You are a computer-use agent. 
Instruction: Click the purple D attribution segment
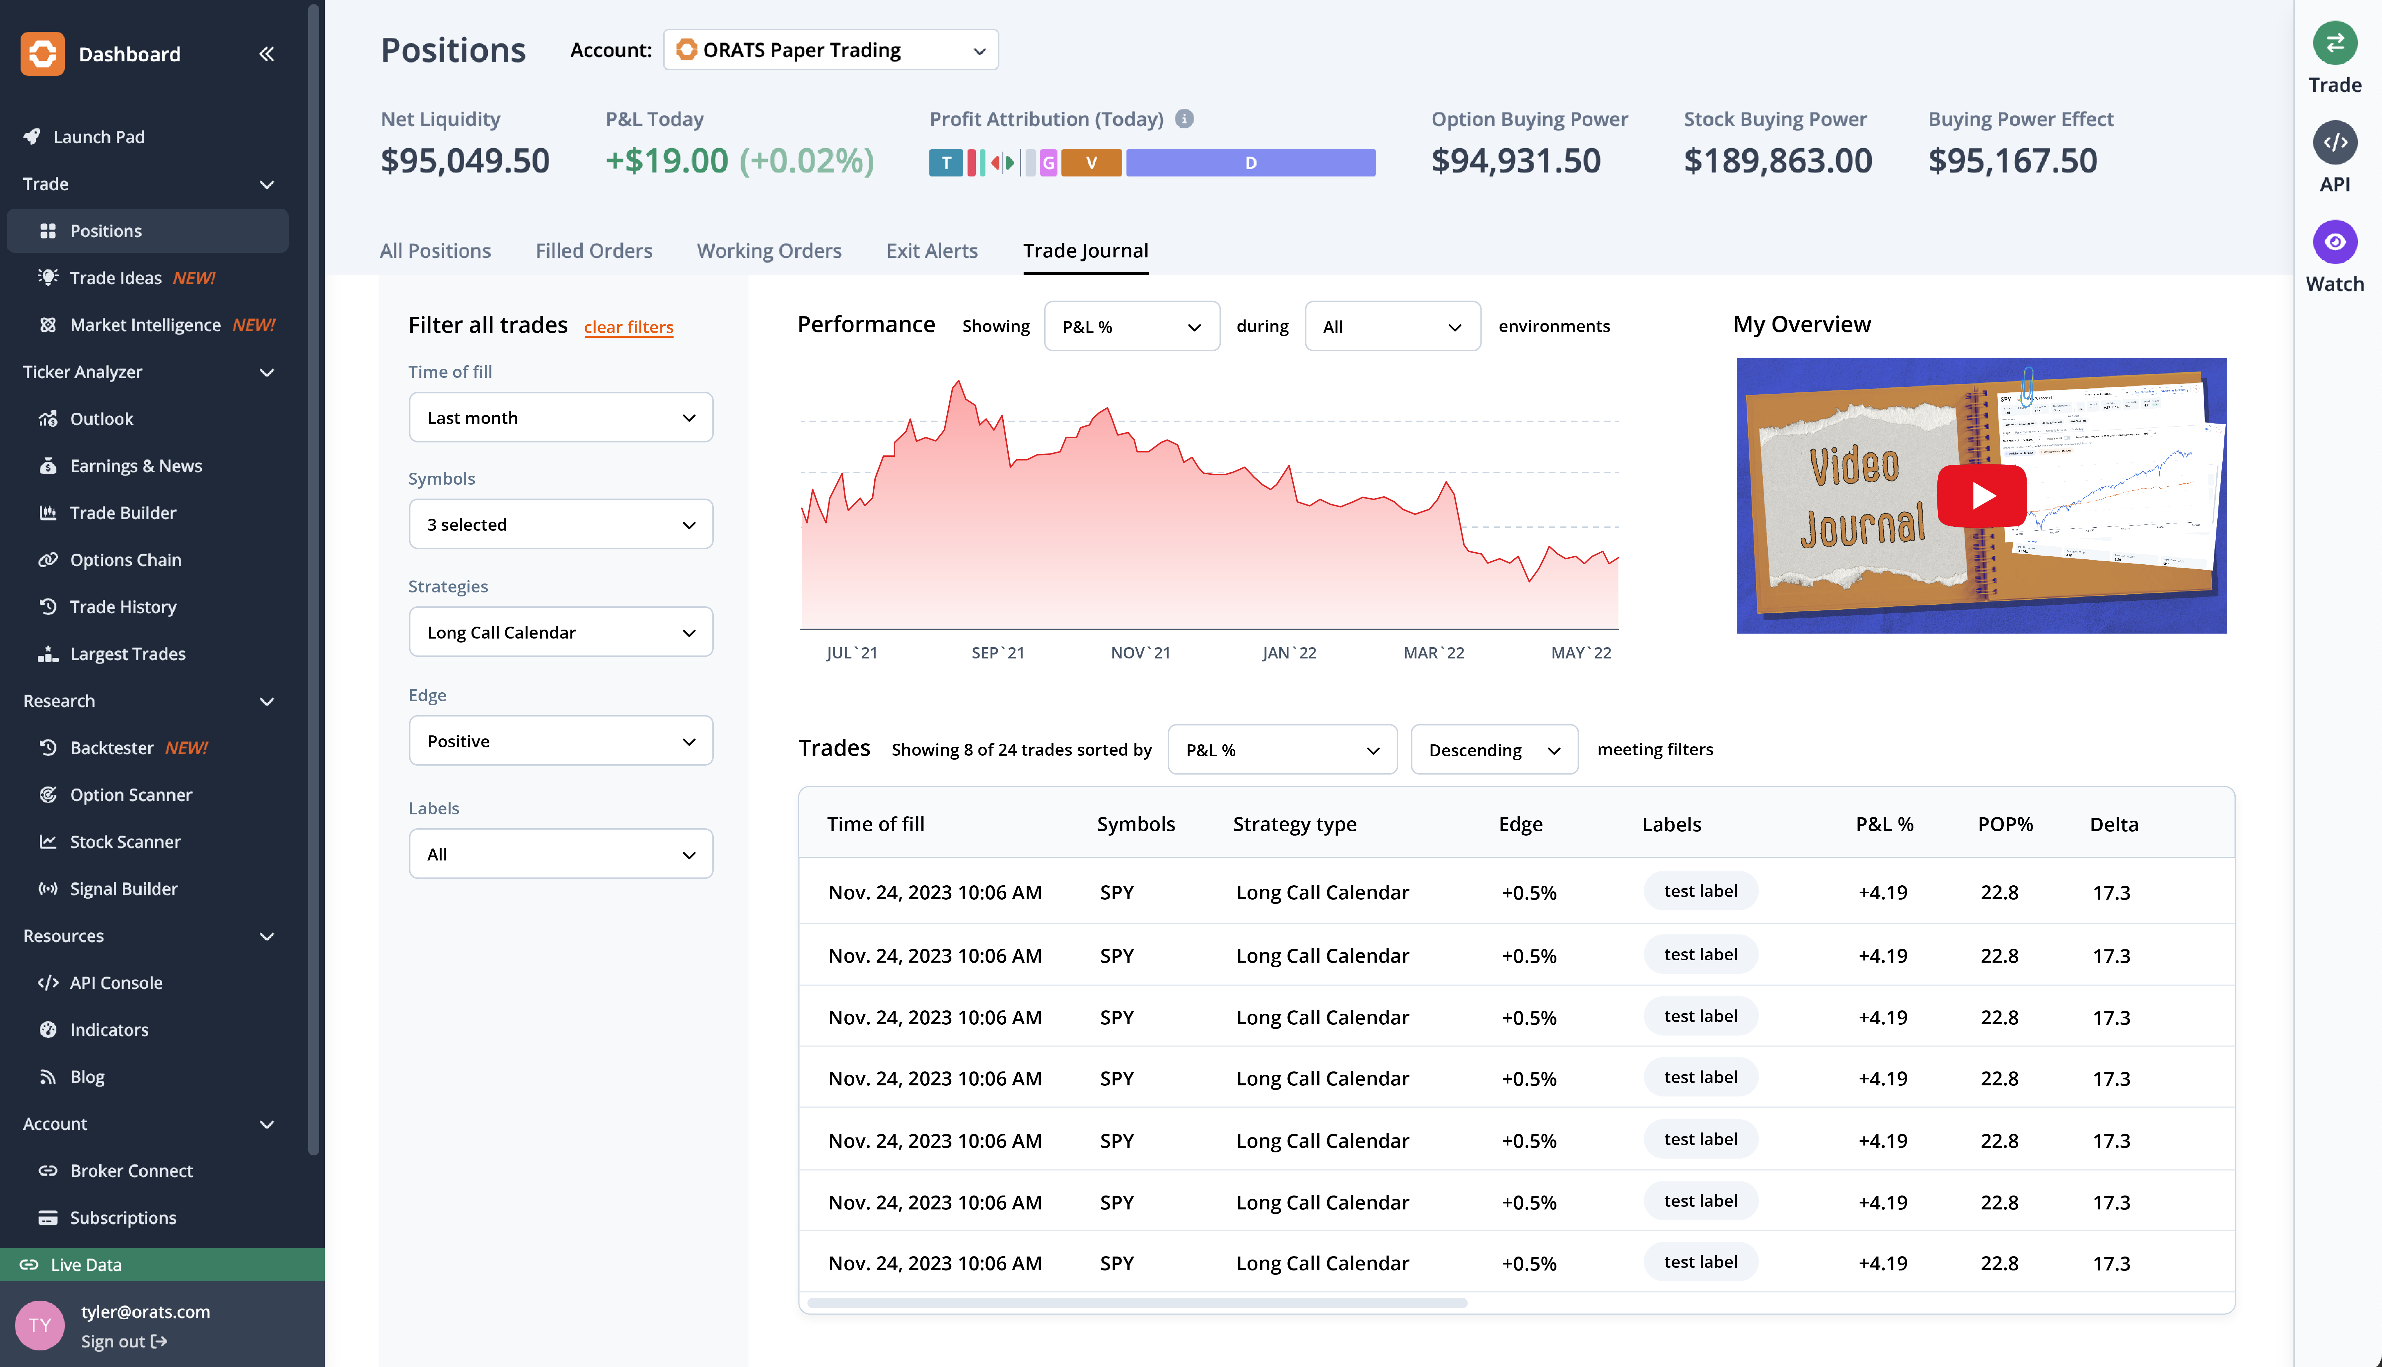coord(1251,163)
